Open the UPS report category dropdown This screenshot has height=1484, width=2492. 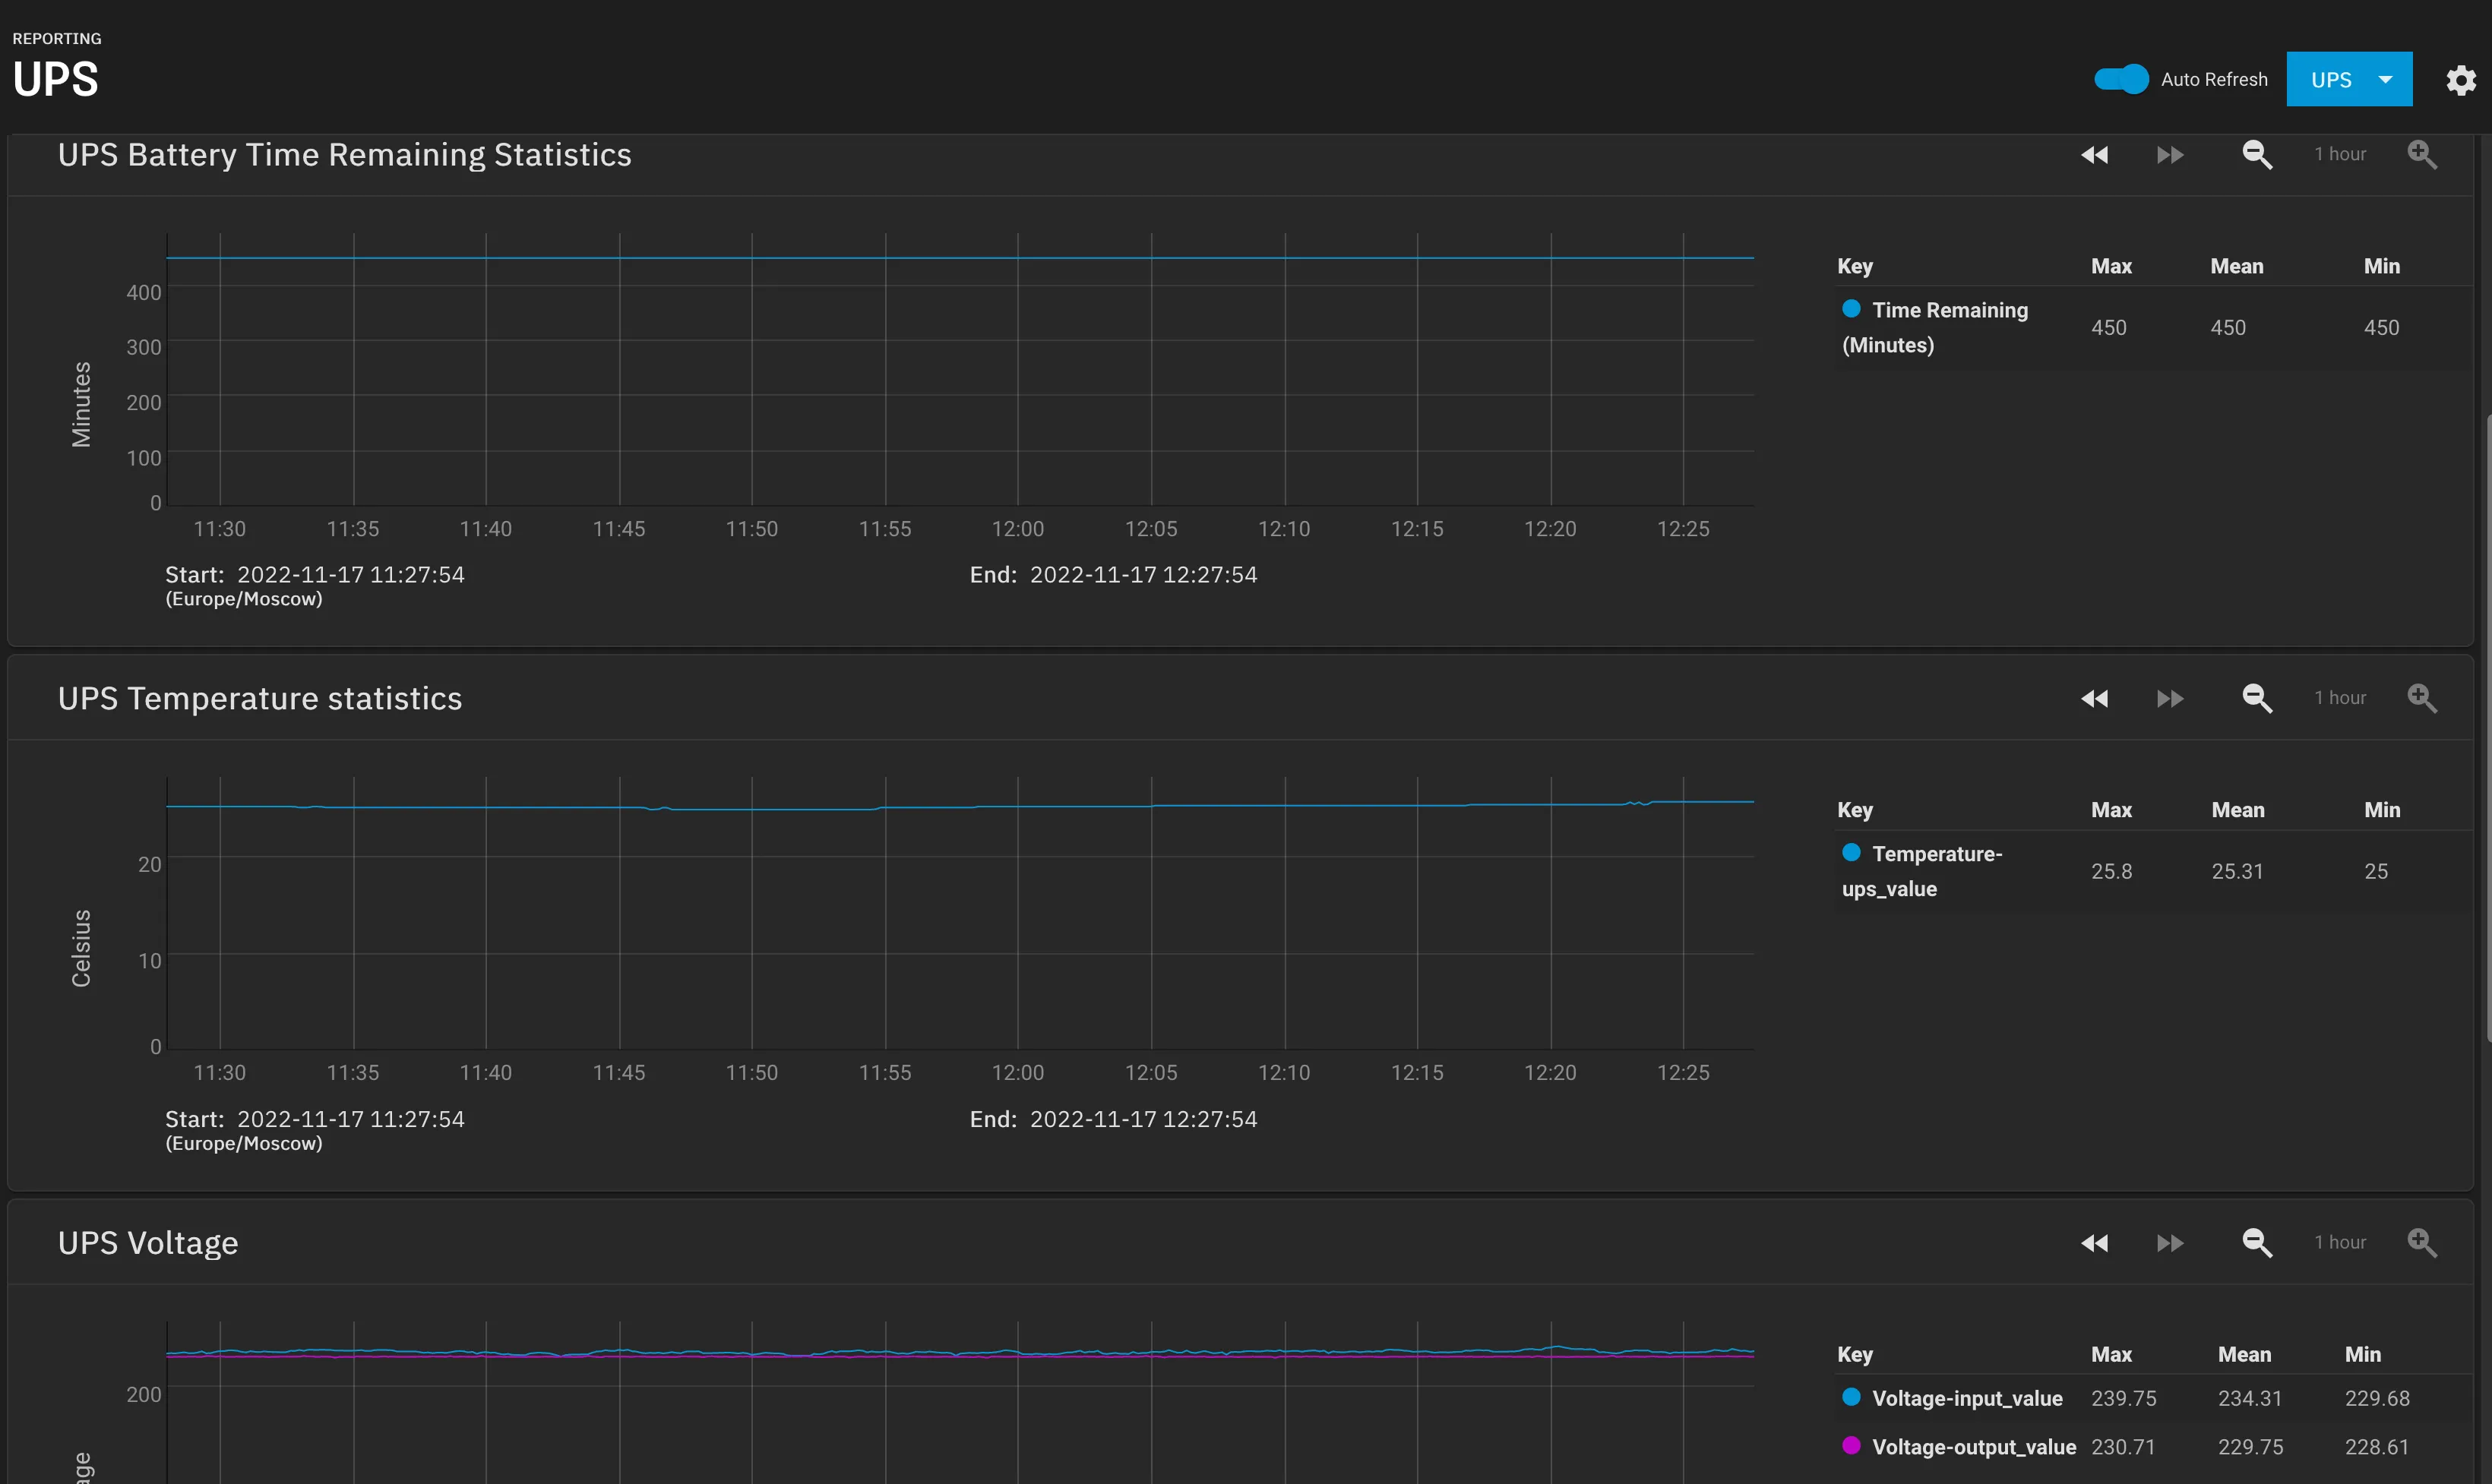point(2349,79)
